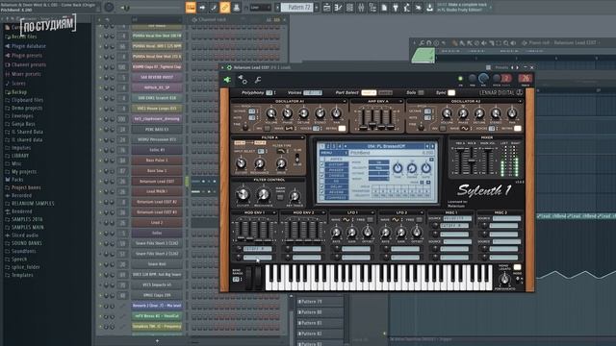Toggle the Browser view toolbar icon
The height and width of the screenshot is (346, 616).
(372, 8)
